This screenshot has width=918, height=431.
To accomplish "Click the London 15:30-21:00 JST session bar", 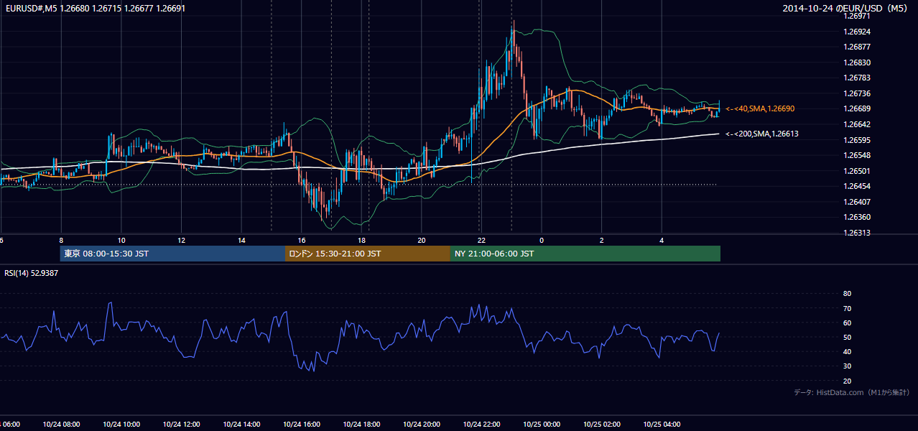I will pos(368,254).
